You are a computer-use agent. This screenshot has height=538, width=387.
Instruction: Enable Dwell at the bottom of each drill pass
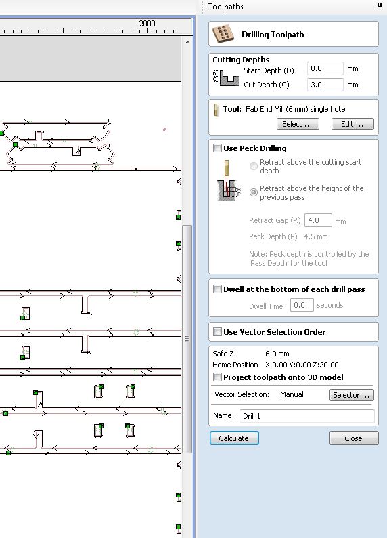coord(217,289)
